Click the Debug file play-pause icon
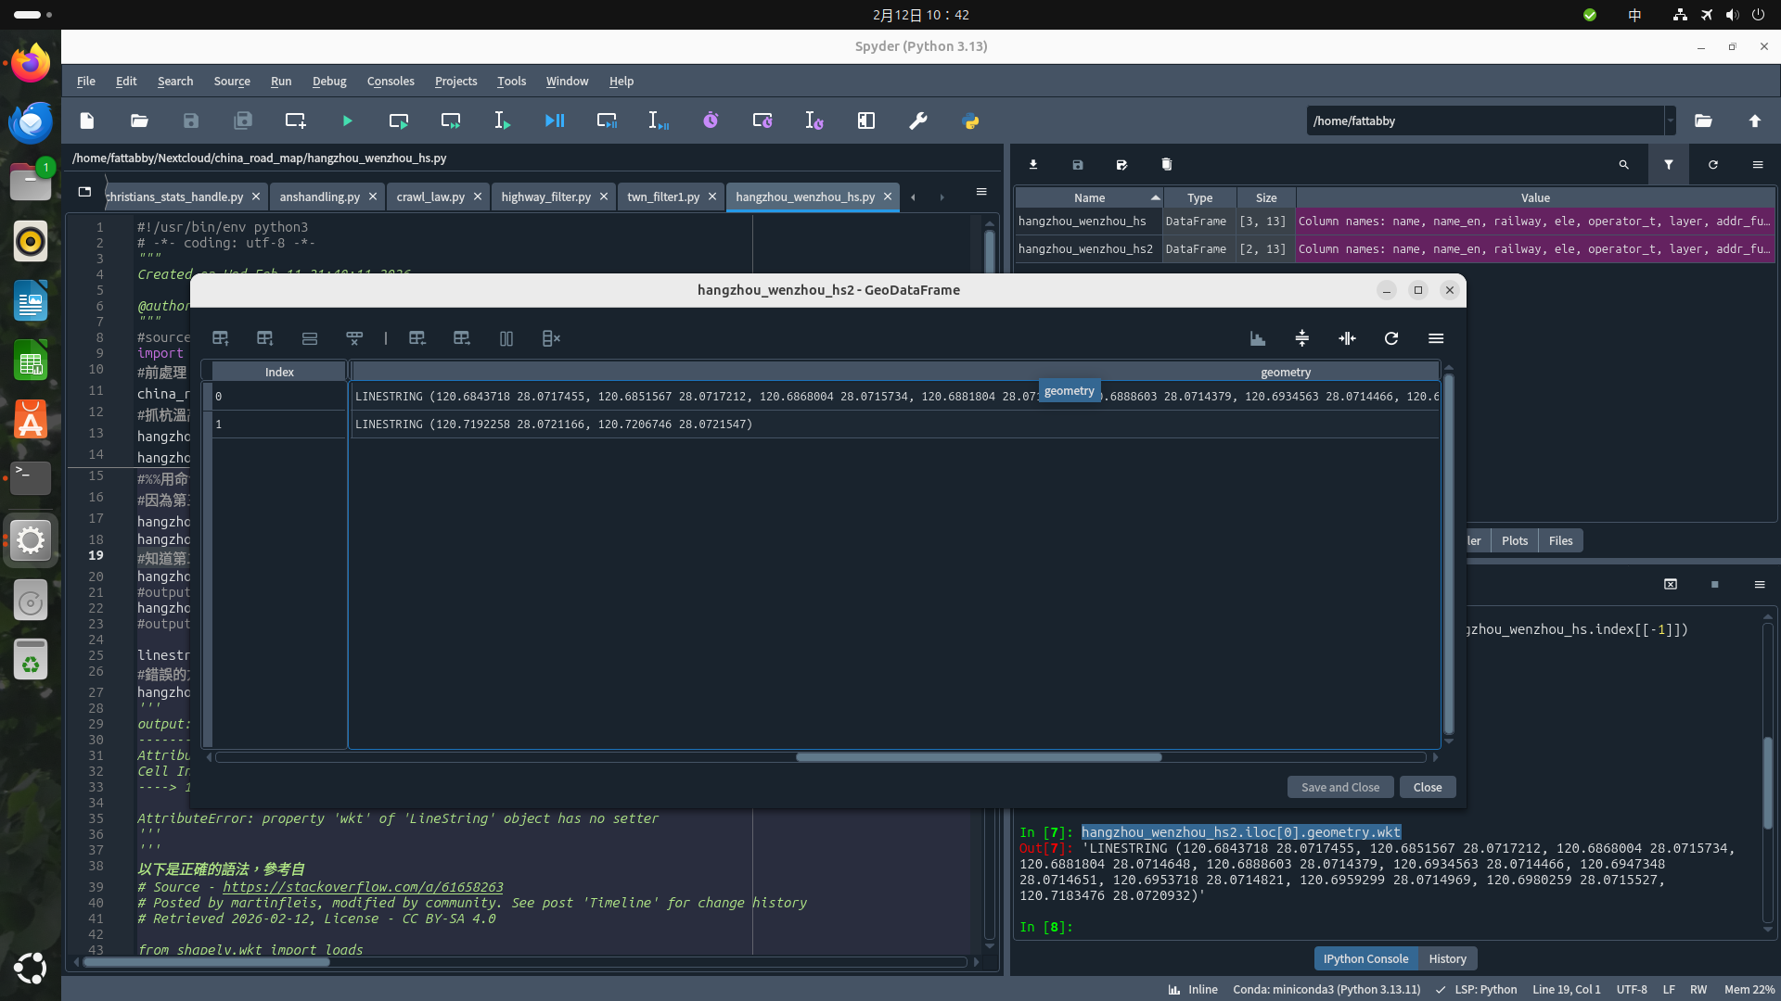Viewport: 1781px width, 1001px height. point(555,120)
